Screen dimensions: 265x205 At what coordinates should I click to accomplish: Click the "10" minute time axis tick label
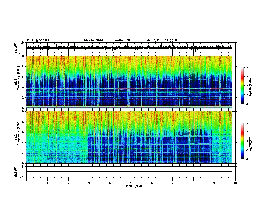click(235, 183)
